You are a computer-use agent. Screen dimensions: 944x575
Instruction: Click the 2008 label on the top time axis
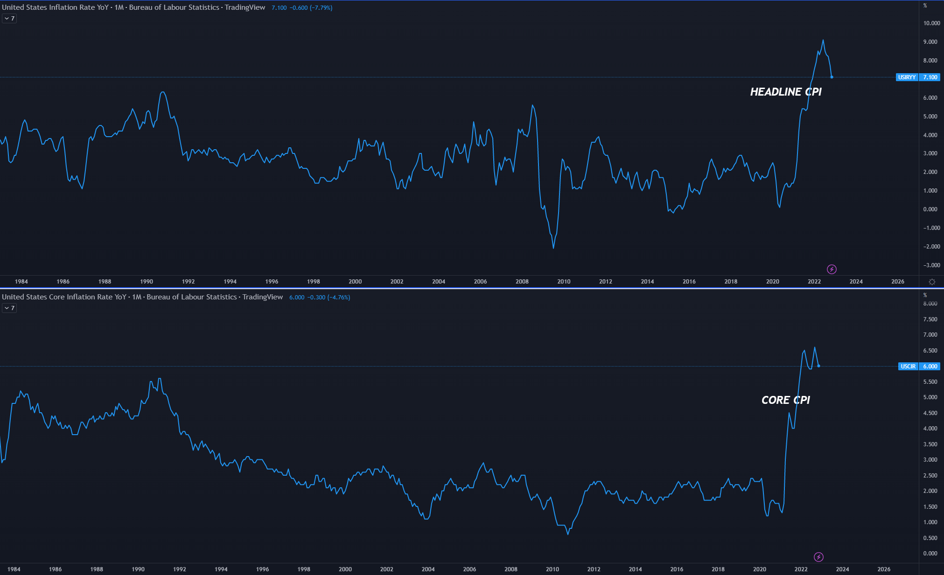pos(522,282)
